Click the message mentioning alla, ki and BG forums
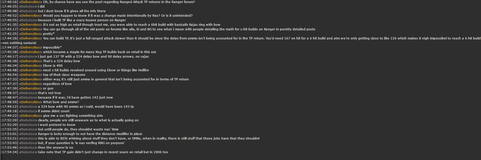The width and height of the screenshot is (481, 160). (179, 29)
